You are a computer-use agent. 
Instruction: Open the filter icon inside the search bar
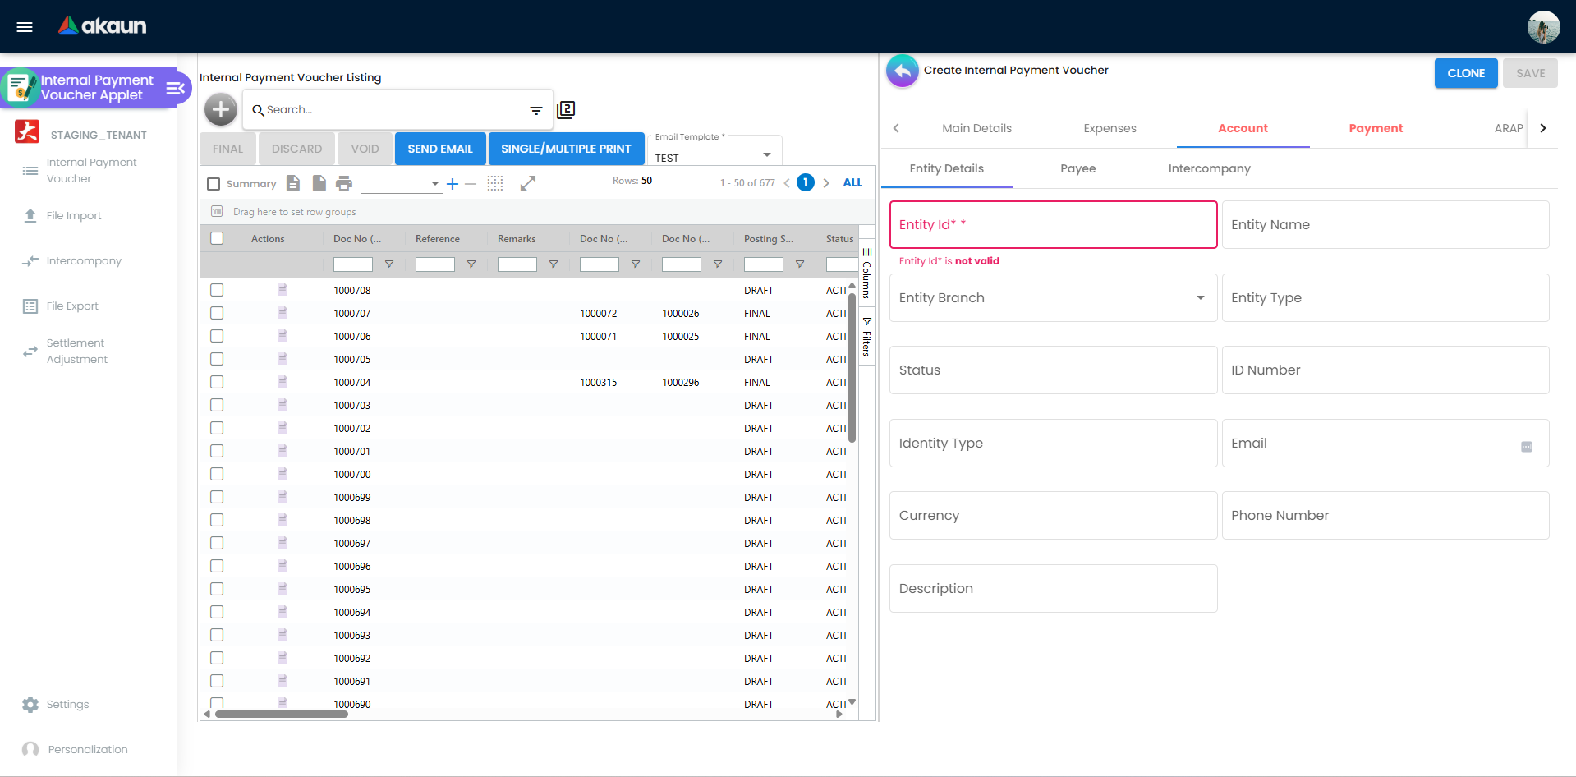(535, 109)
